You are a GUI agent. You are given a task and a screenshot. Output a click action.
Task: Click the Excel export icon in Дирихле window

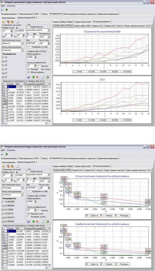47,77
